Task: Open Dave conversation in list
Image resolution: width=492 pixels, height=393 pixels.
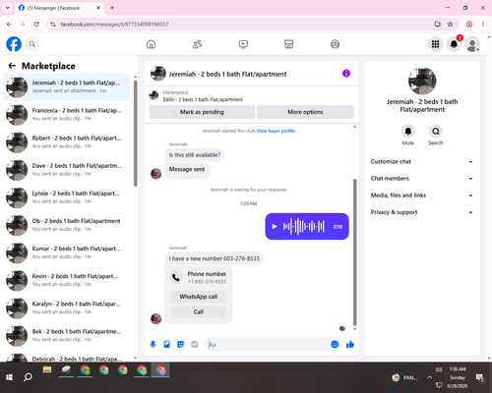Action: [x=66, y=170]
